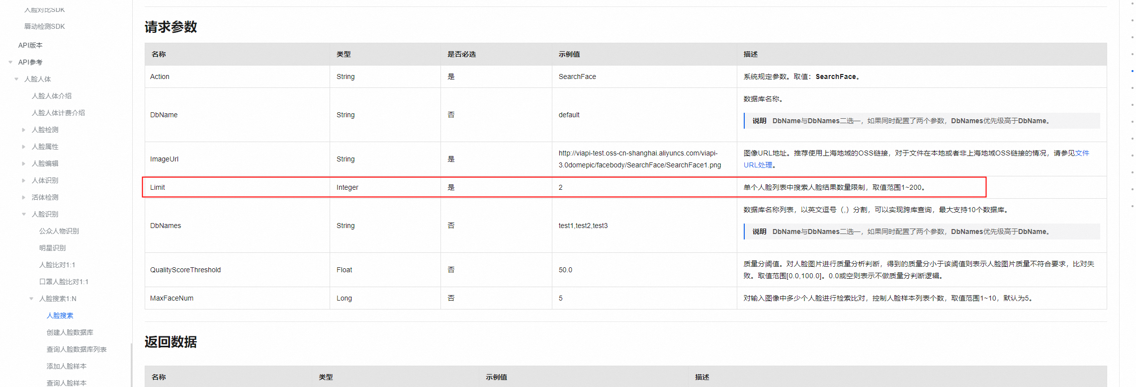Screen dimensions: 1136x387
Task: Open the 查询人脸数据库列表 page
Action: pos(77,349)
